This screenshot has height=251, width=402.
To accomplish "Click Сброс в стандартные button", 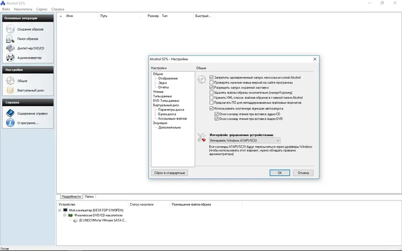I will pos(169,173).
